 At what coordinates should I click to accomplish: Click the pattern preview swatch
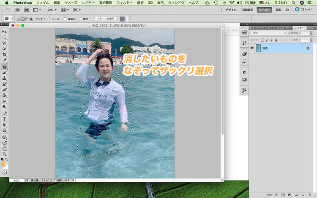point(122,19)
